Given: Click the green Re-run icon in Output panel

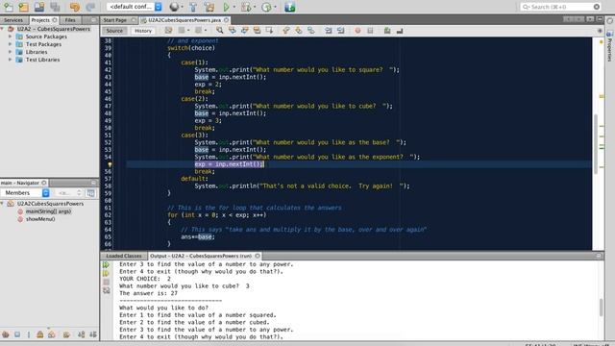Looking at the screenshot, I should point(106,265).
